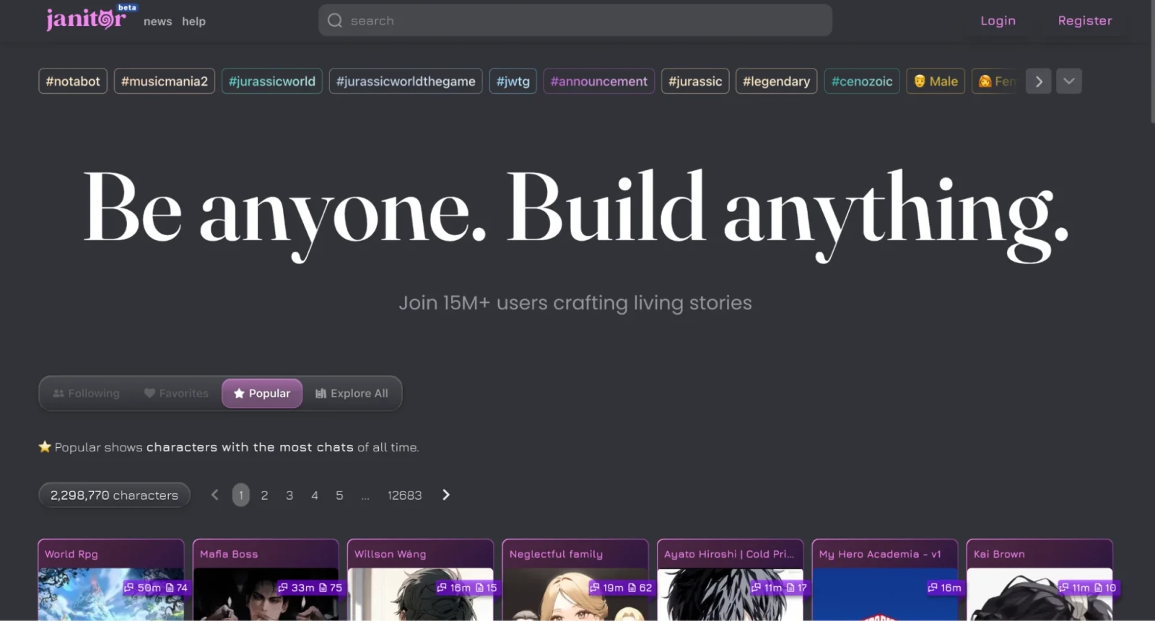Select the #cenozoic tag
The width and height of the screenshot is (1155, 621).
point(862,82)
